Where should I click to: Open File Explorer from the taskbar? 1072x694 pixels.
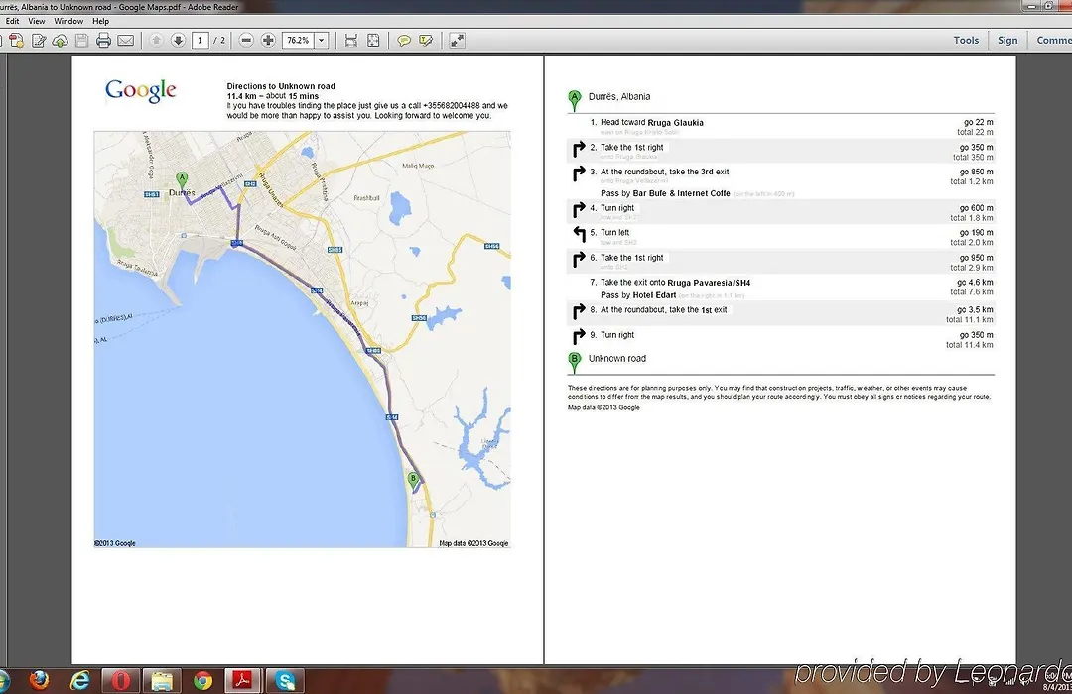(x=162, y=680)
